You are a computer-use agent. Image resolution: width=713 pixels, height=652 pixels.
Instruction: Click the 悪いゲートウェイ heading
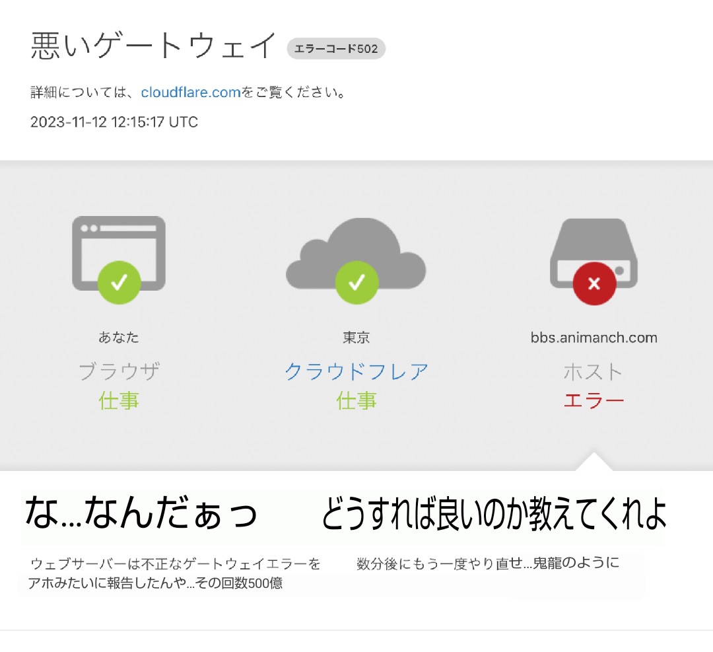(153, 46)
